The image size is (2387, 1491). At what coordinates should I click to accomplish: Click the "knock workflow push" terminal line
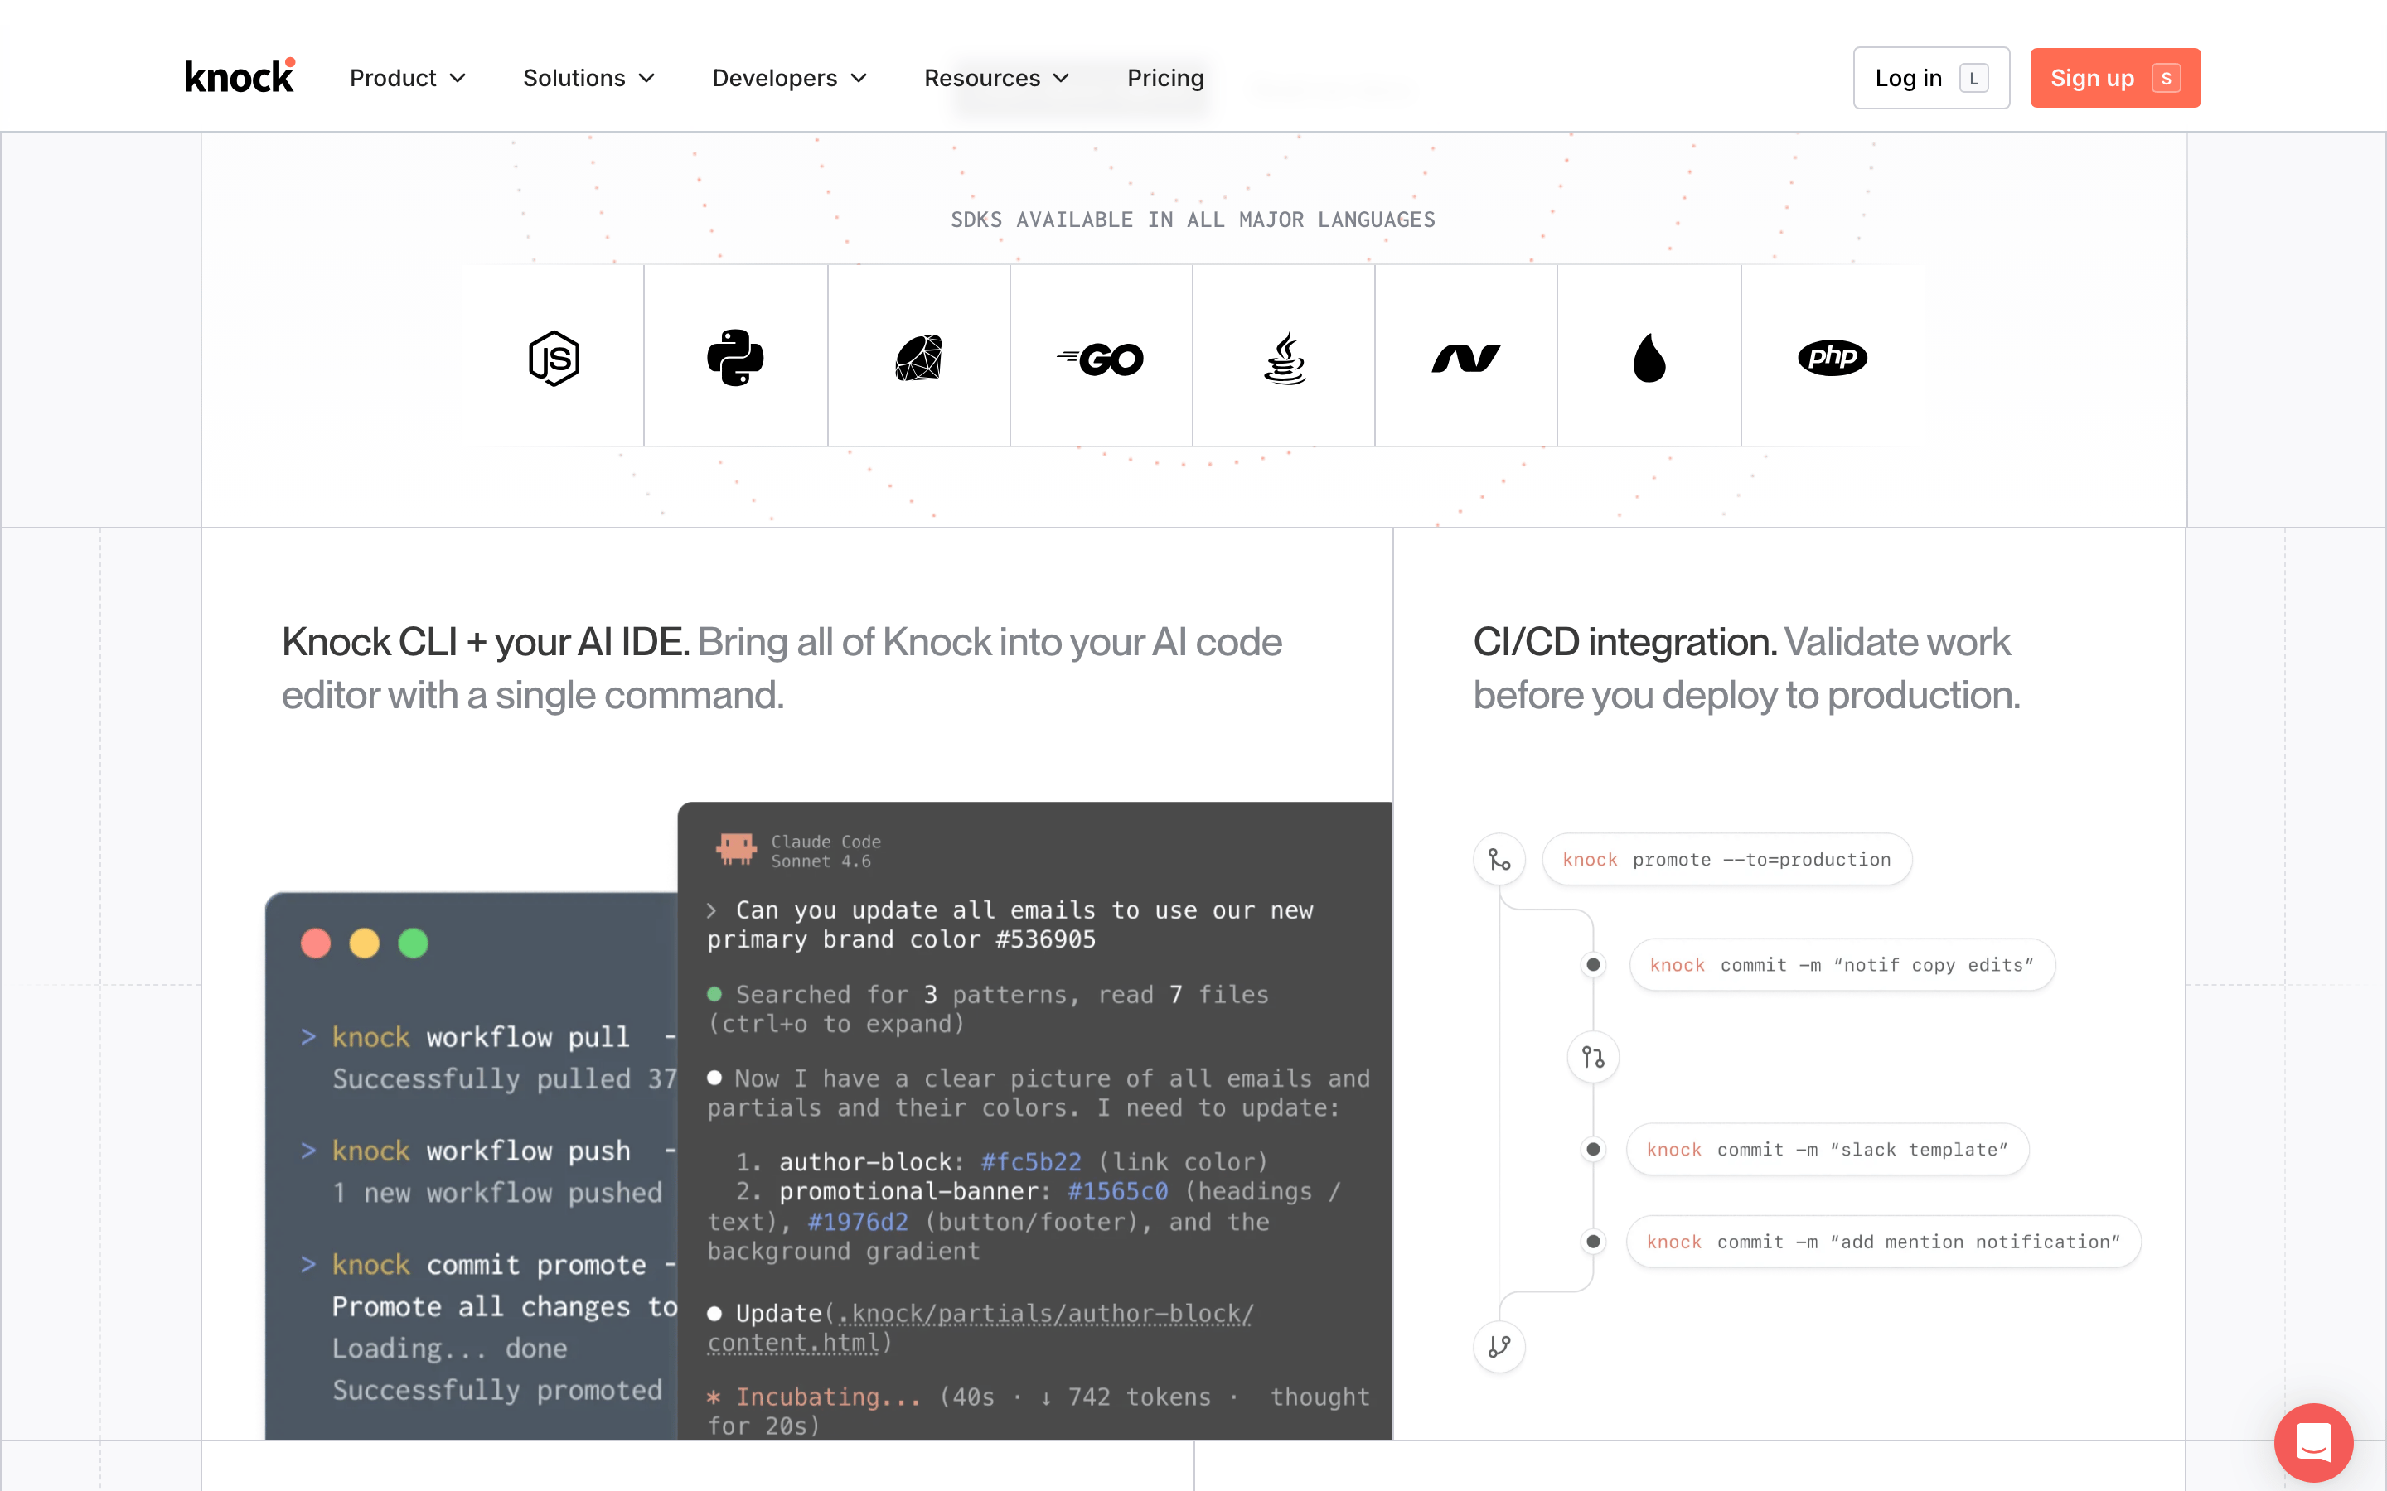[x=488, y=1150]
